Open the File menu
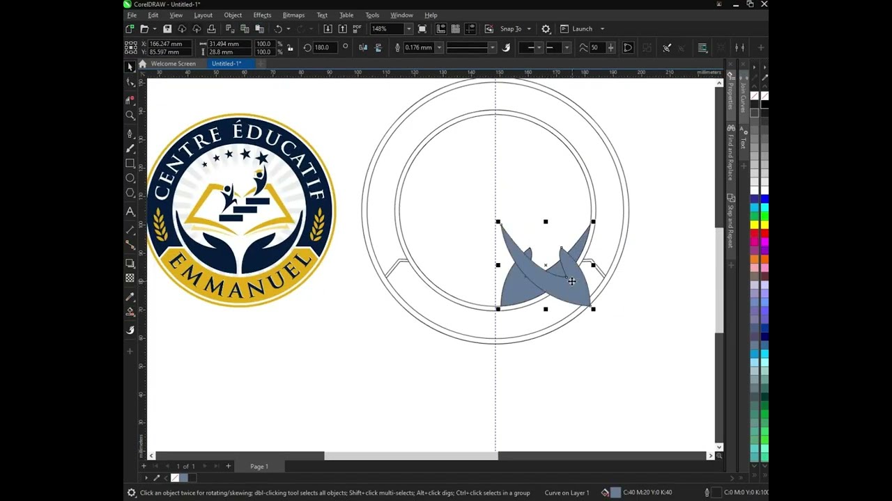The width and height of the screenshot is (892, 501). tap(132, 15)
